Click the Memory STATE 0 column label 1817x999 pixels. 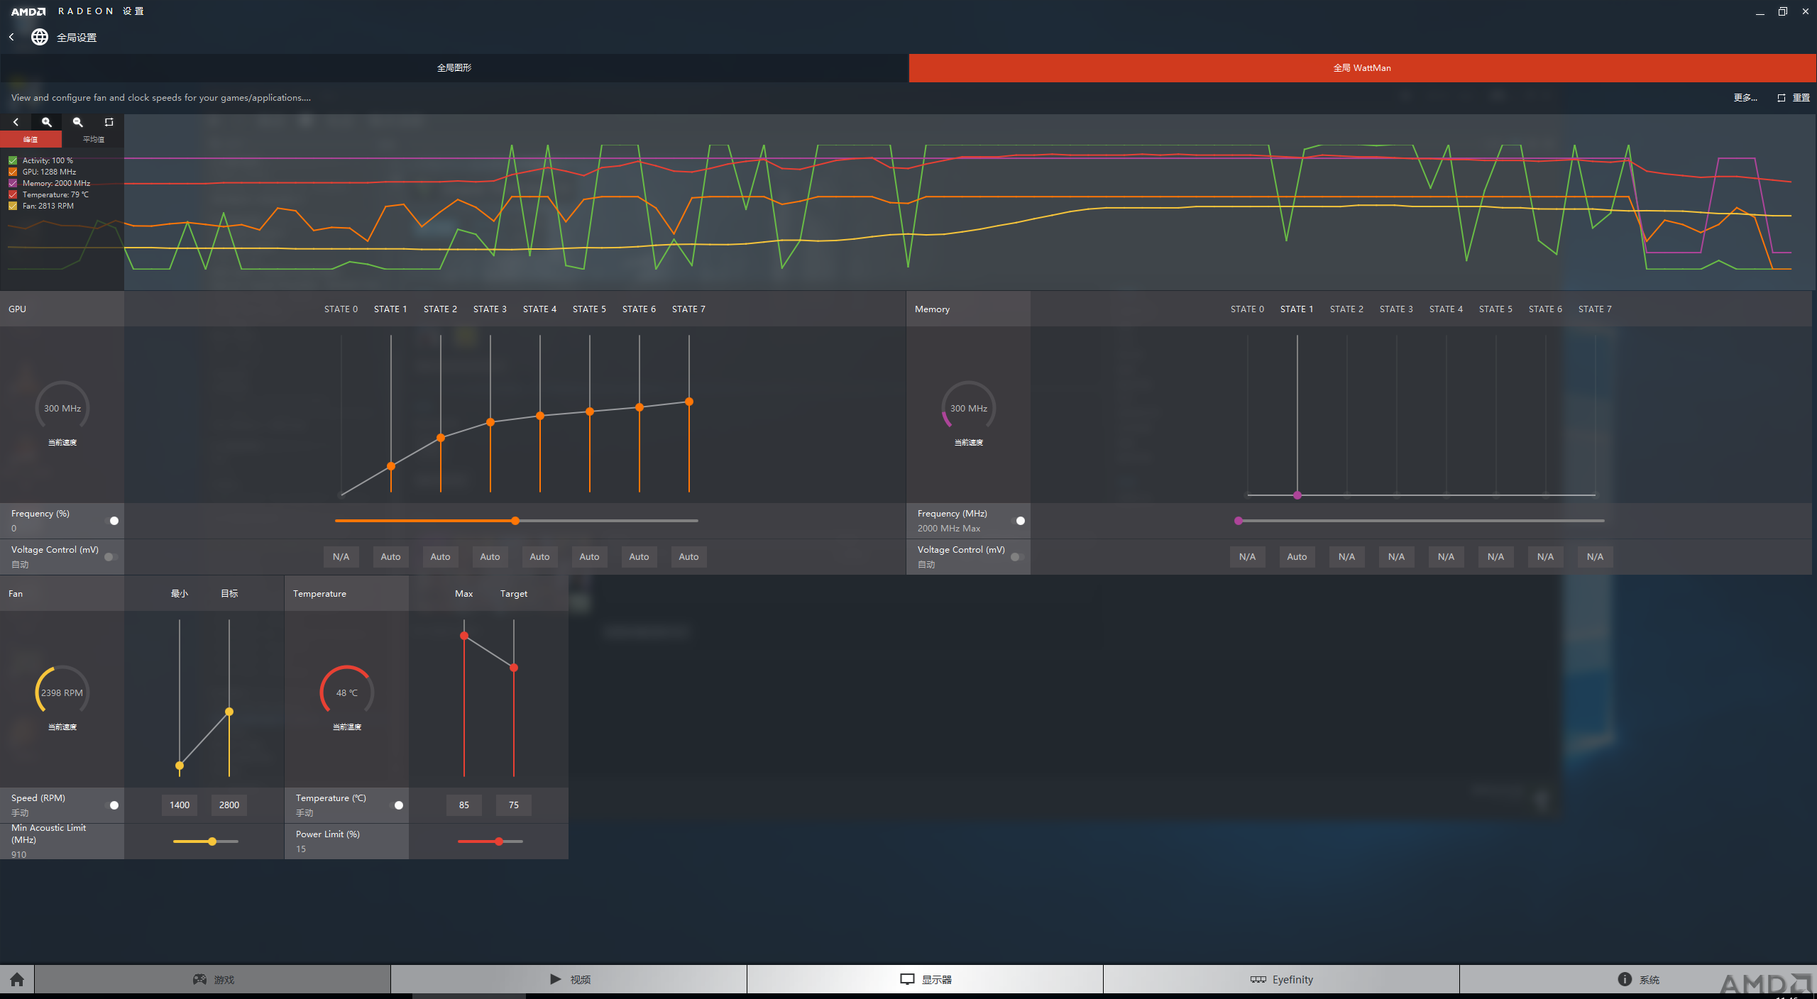[x=1248, y=309]
